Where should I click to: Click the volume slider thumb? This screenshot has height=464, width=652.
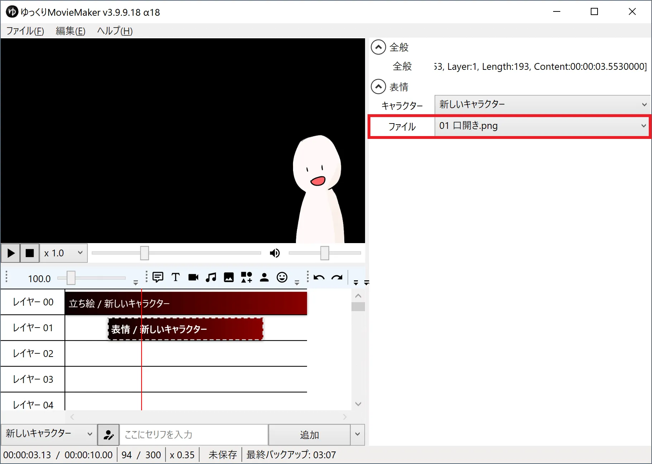[325, 253]
